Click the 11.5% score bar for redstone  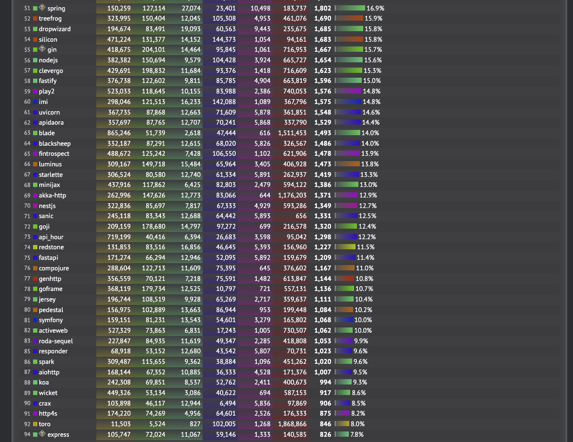point(345,247)
